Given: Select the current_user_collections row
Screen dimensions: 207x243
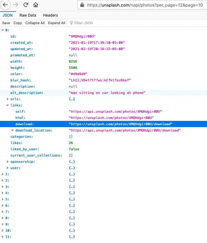Looking at the screenshot, I should point(103,155).
